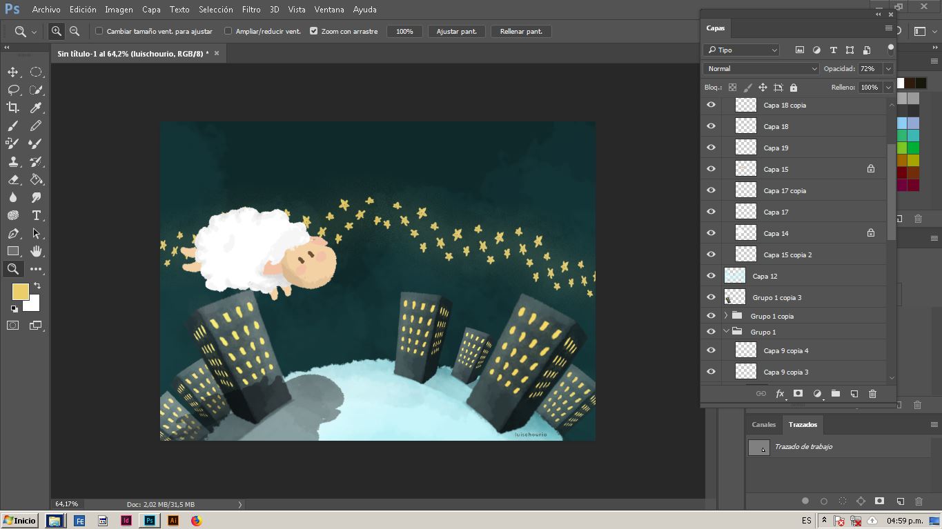Viewport: 942px width, 529px height.
Task: Select the Pencil tool
Action: click(x=36, y=126)
